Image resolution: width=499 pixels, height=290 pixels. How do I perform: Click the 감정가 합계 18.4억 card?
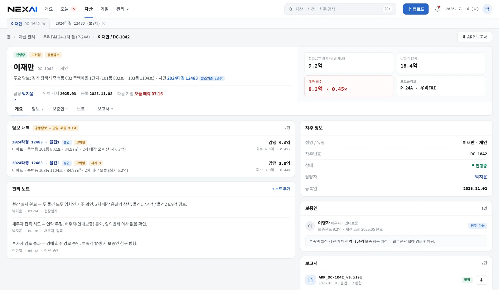tap(441, 63)
